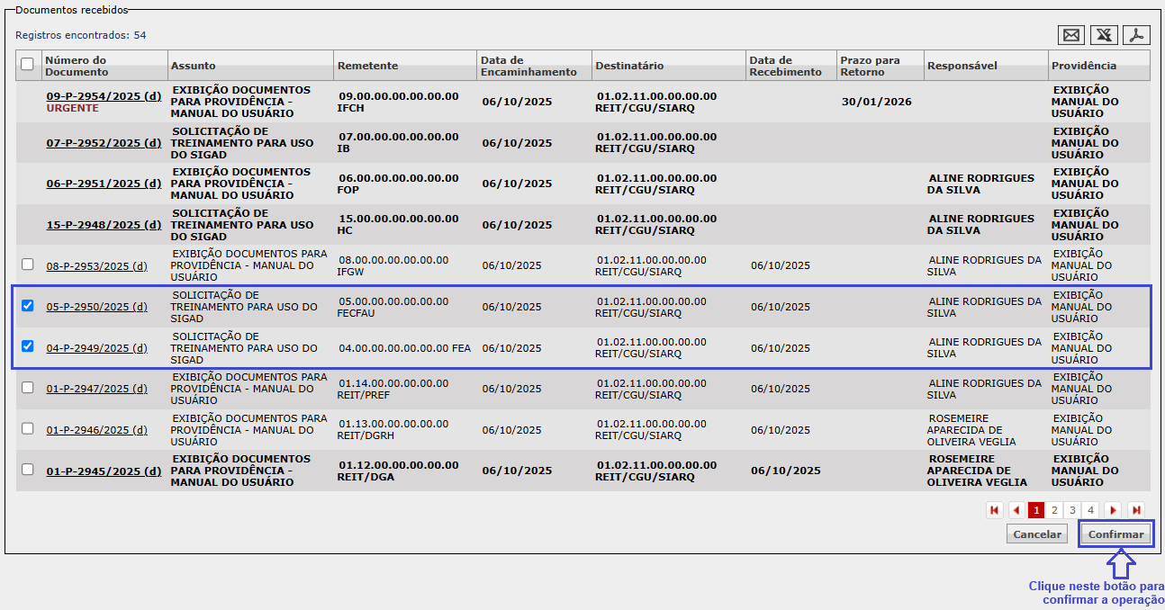Toggle the select-all checkbox in header

pyautogui.click(x=27, y=64)
